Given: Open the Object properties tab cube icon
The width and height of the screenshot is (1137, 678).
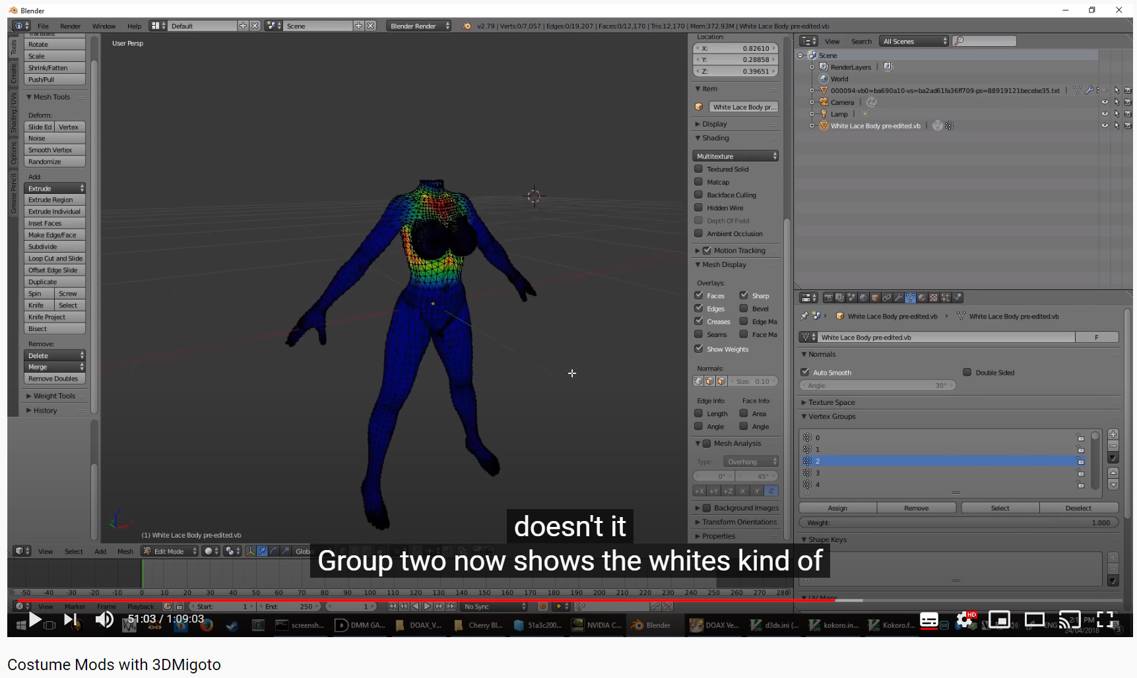Looking at the screenshot, I should pos(875,297).
